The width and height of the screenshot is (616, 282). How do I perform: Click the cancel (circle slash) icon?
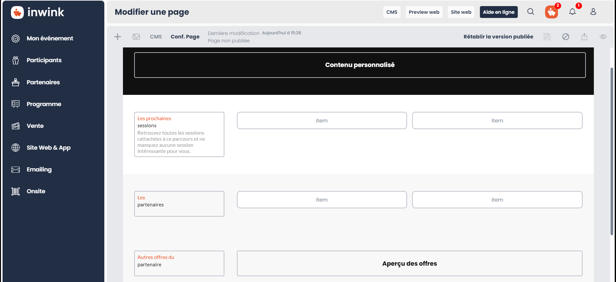point(566,37)
